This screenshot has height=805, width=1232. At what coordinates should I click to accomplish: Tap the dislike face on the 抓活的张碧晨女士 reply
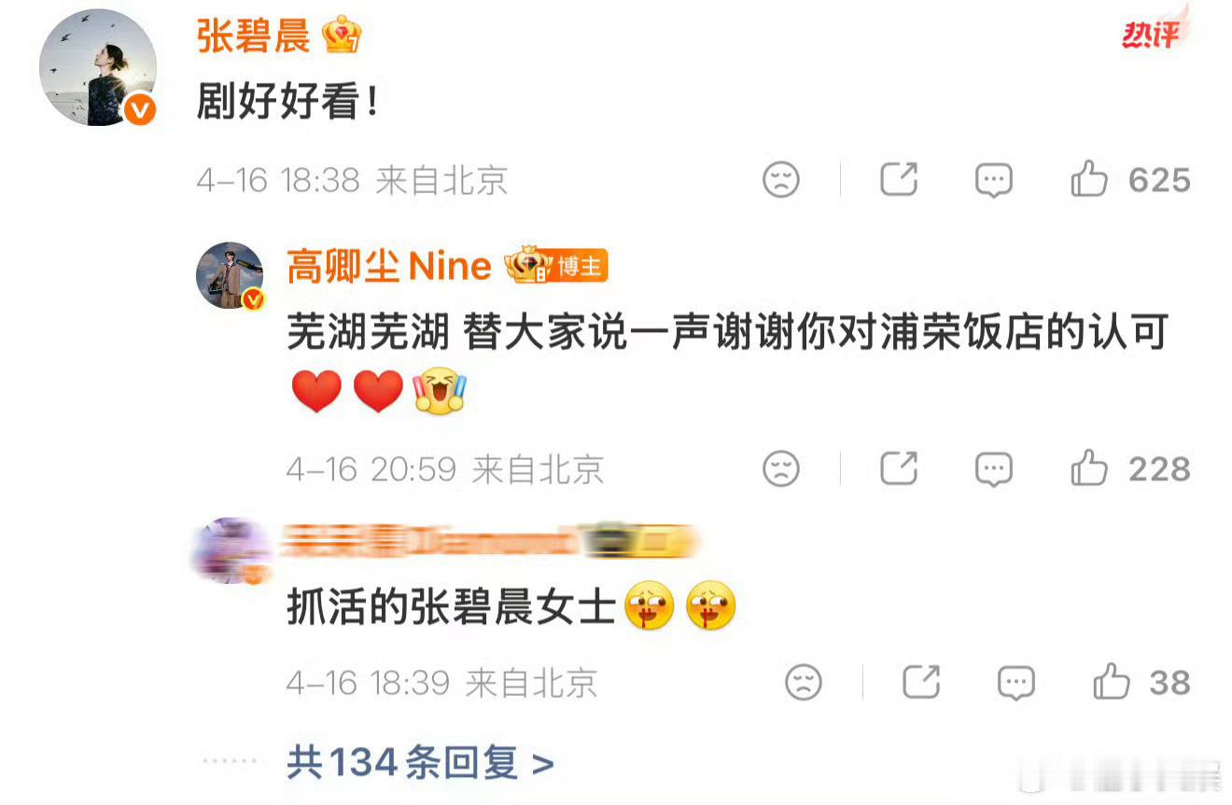[x=804, y=683]
